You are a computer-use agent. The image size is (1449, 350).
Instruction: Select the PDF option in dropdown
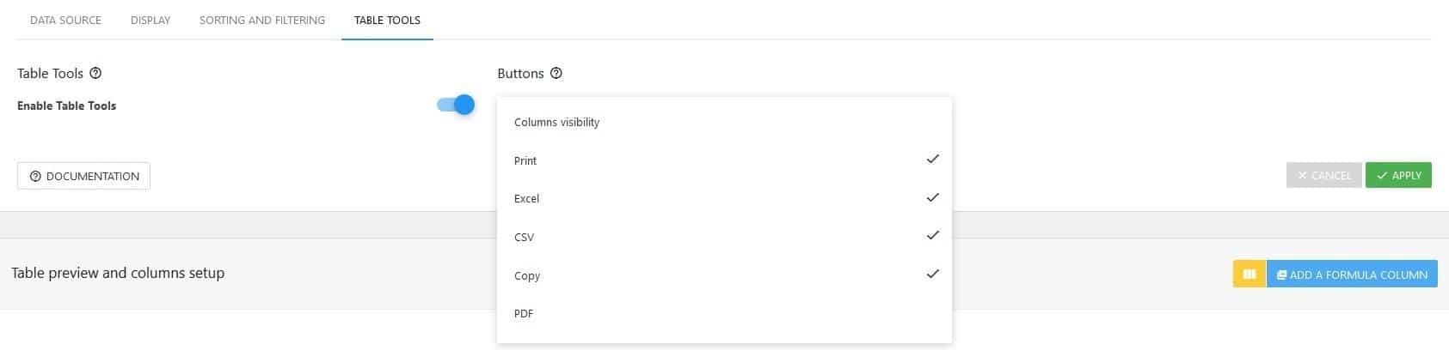pos(724,313)
